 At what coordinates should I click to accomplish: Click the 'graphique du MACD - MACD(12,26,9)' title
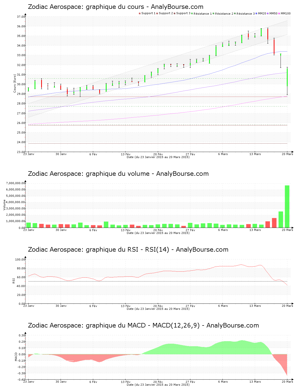[143, 325]
